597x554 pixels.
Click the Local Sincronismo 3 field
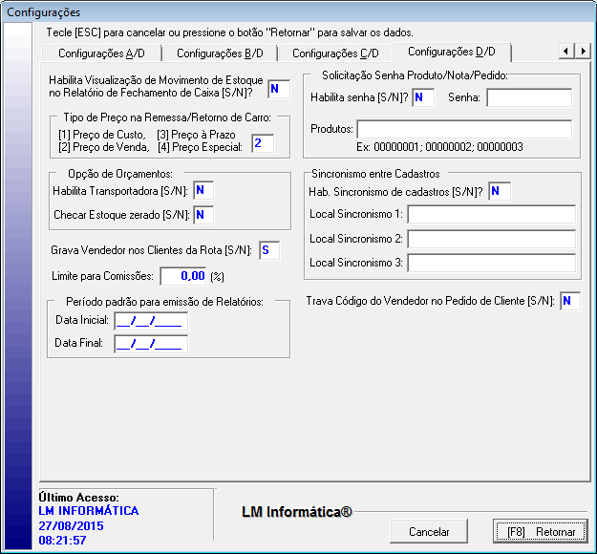tap(491, 263)
